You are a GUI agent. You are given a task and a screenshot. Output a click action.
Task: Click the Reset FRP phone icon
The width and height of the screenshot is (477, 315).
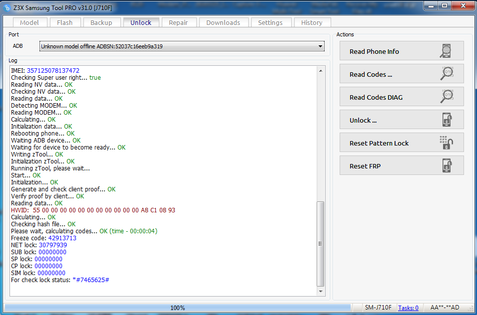tap(447, 165)
